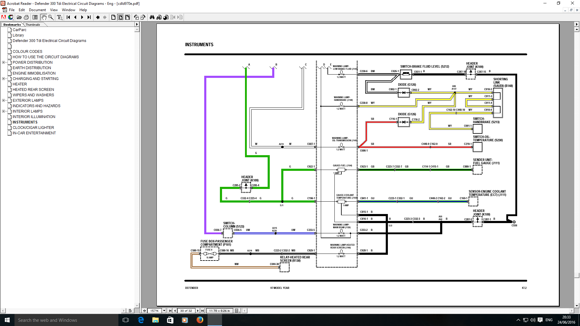Set Fit Width page view
Viewport: 580px width, 326px height.
point(127,17)
